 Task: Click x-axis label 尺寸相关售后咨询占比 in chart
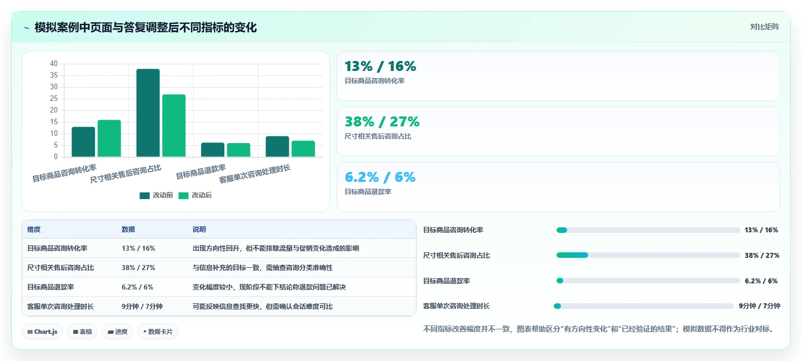126,174
